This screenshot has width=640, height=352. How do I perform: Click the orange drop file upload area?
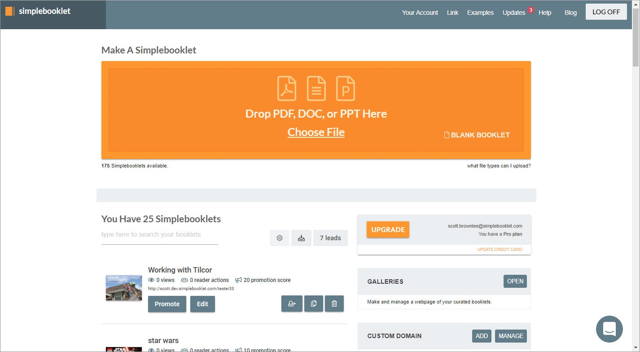click(316, 110)
